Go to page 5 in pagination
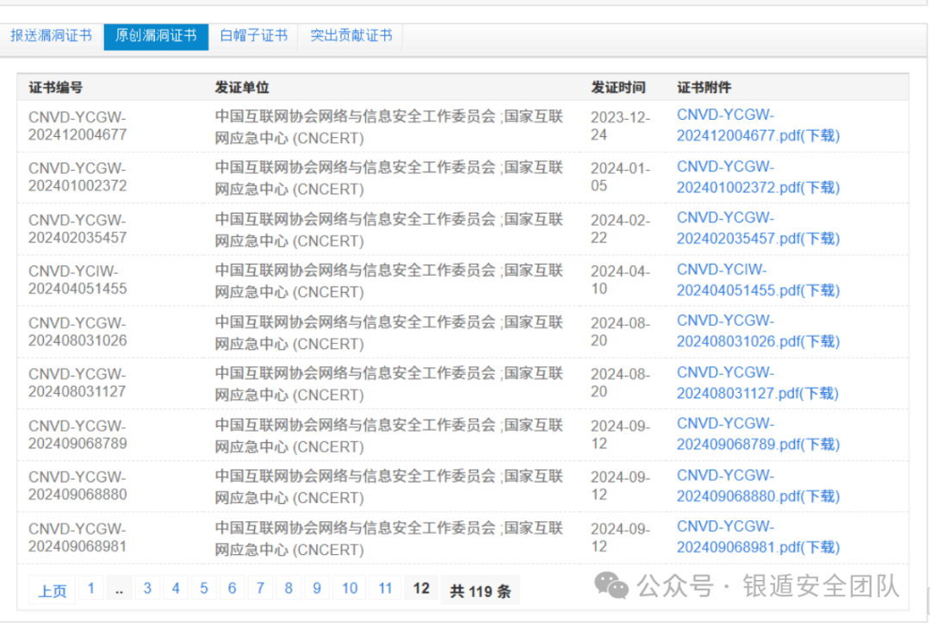 click(204, 589)
